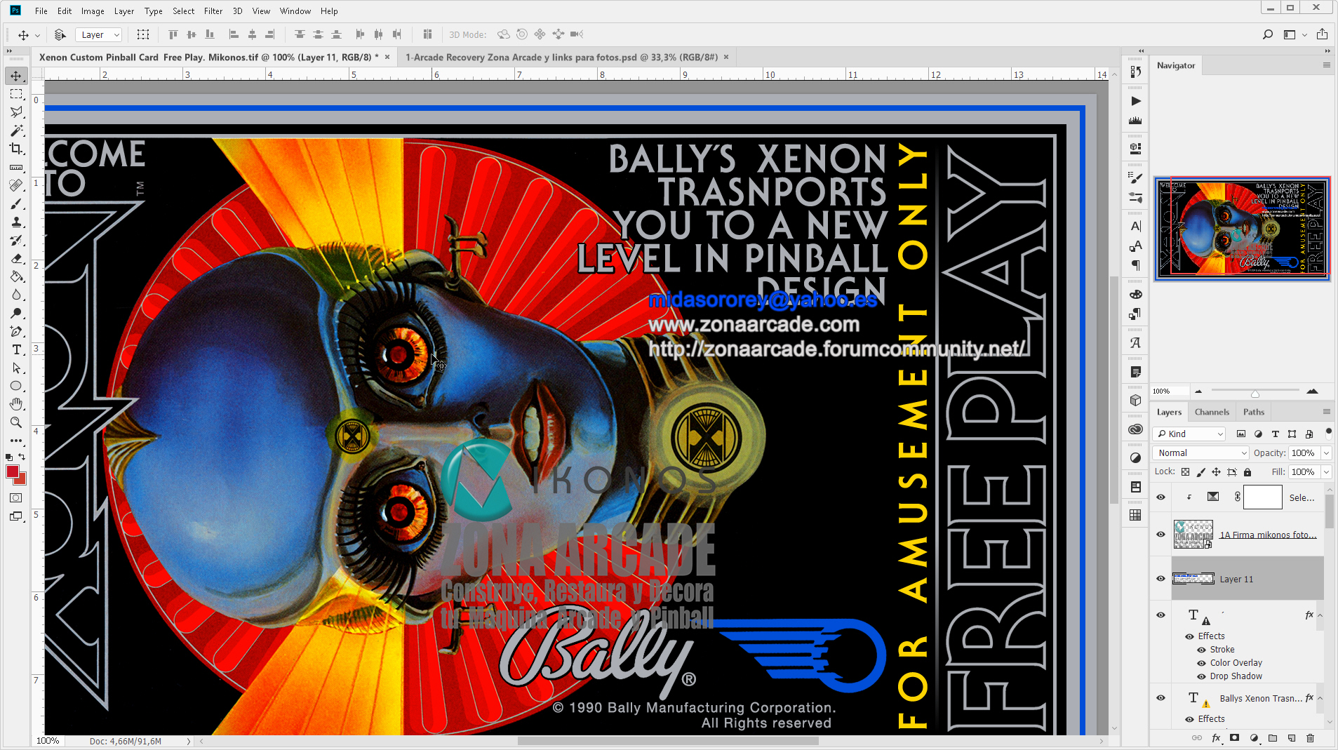This screenshot has height=750, width=1338.
Task: Toggle visibility of the Drop Shadow effect
Action: (1201, 676)
